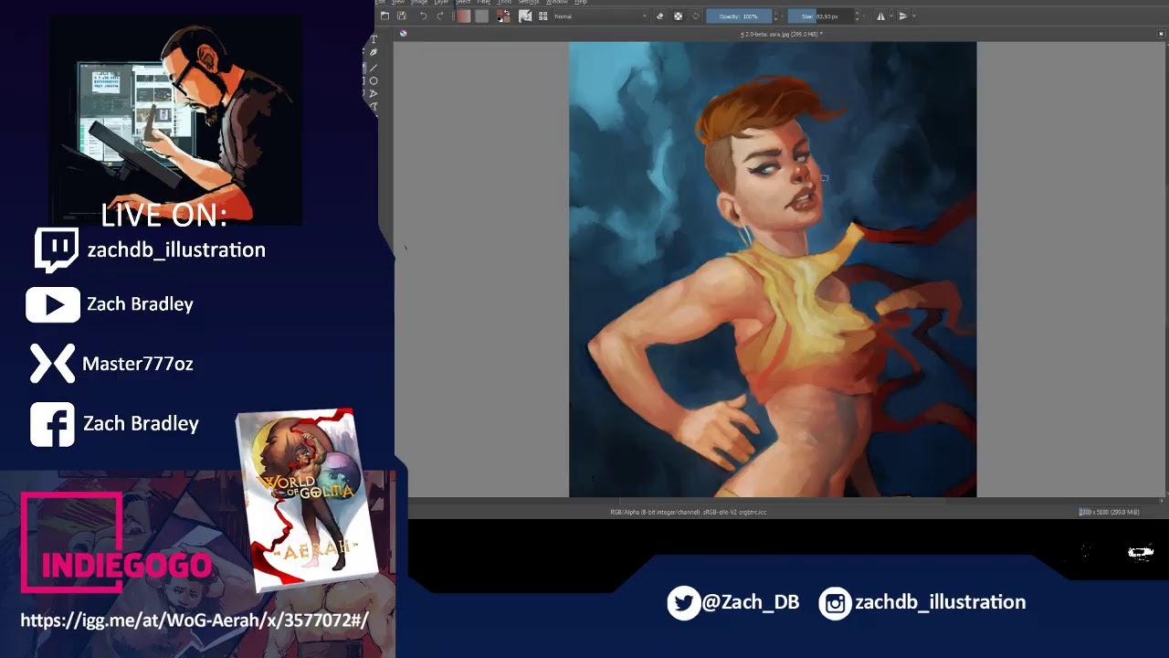Click the gradient fill swatch button

464,16
